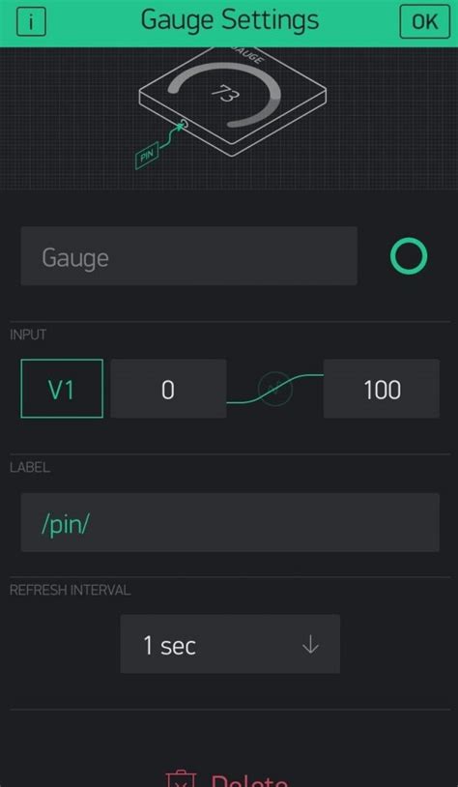Edit the minimum value 0 field

(x=168, y=389)
